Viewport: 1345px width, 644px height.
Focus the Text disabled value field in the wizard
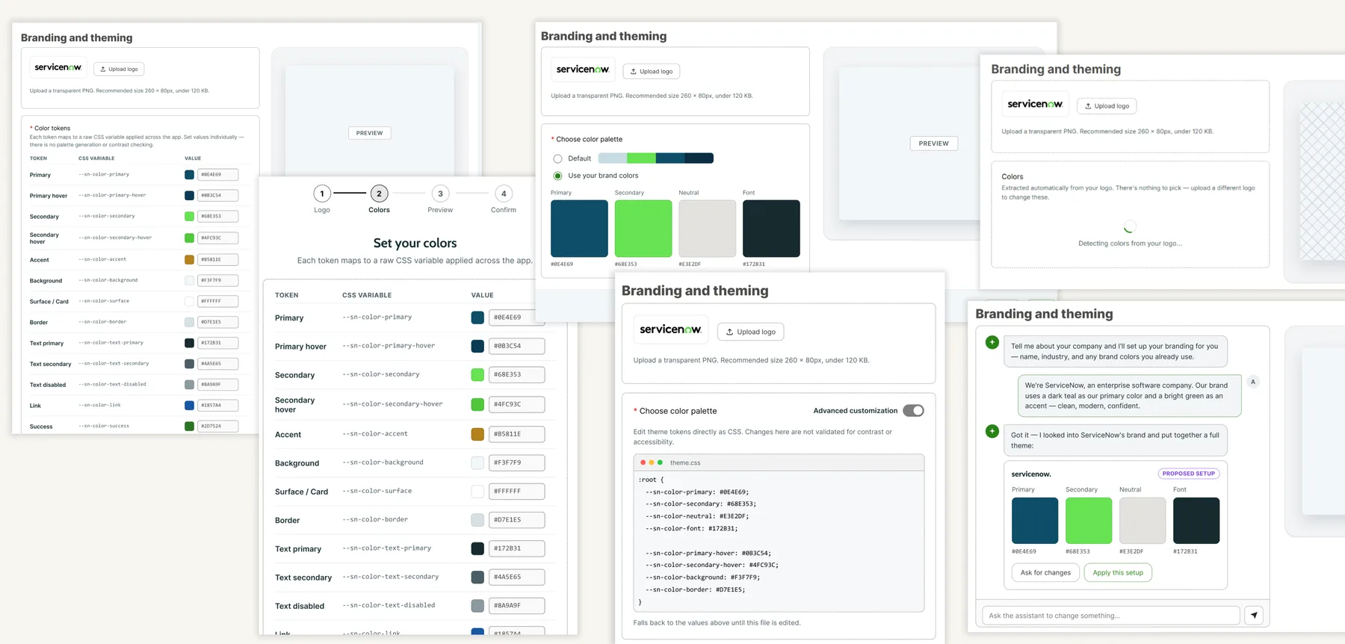coord(516,606)
